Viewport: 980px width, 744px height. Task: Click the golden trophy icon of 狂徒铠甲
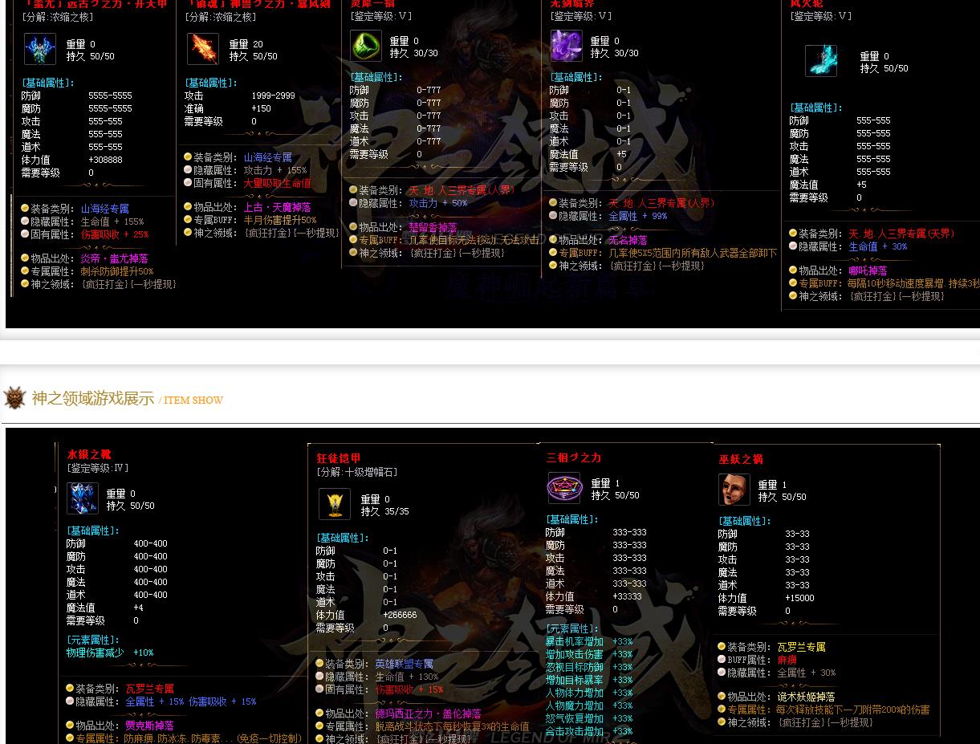[335, 504]
